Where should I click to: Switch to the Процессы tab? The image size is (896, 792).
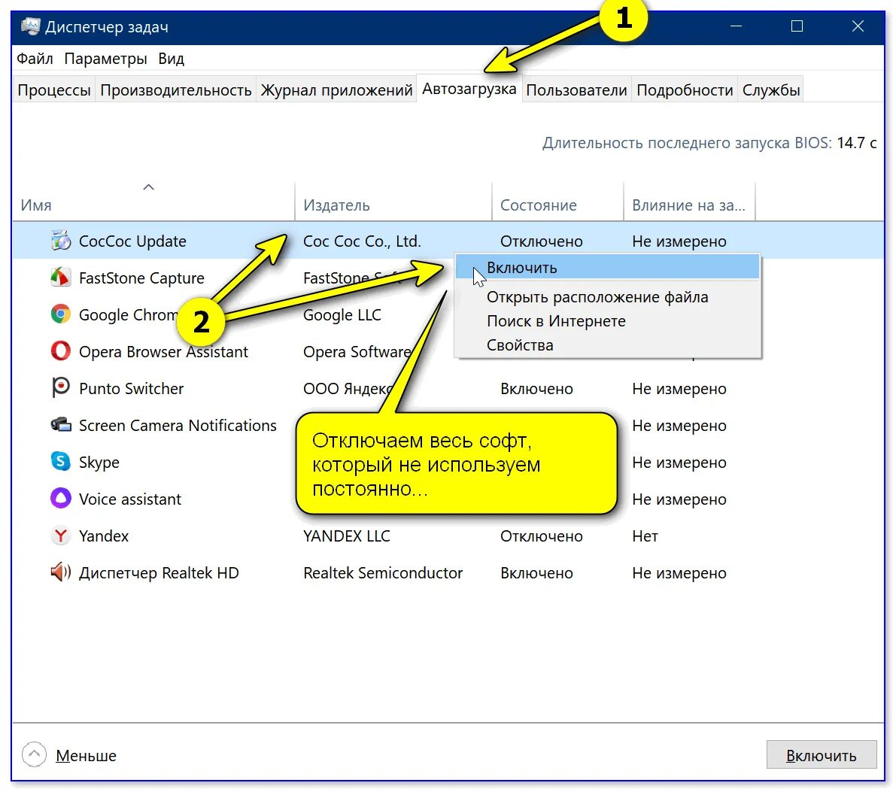tap(53, 90)
